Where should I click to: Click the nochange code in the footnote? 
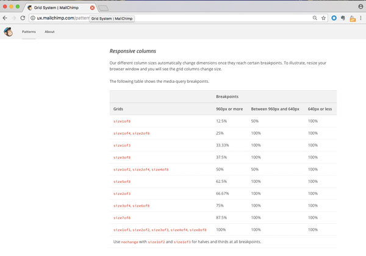[129, 242]
